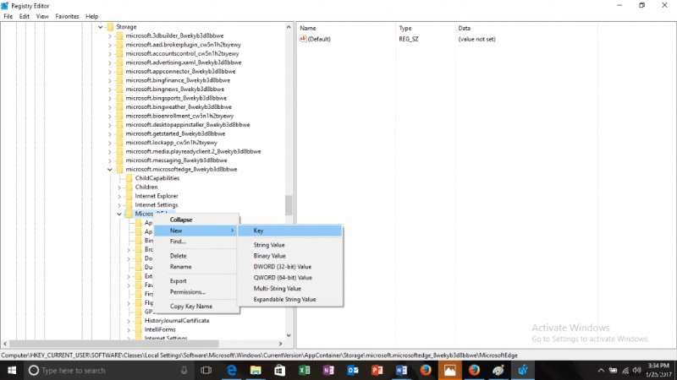Launch Word from the taskbar

401,370
